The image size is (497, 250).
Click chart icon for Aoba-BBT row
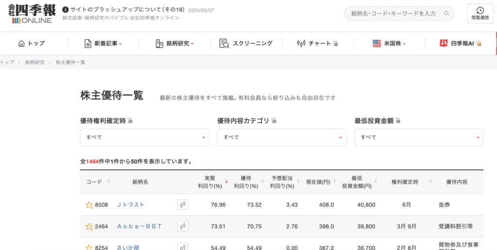(183, 226)
